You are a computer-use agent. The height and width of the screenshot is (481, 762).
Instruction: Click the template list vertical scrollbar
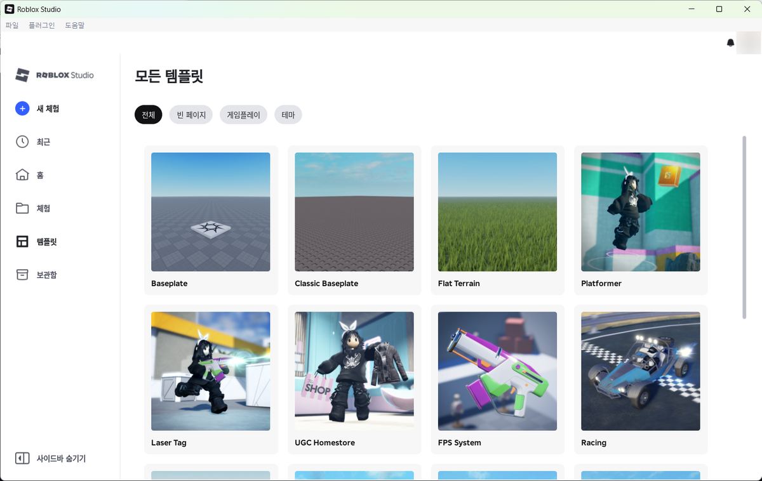(x=744, y=227)
